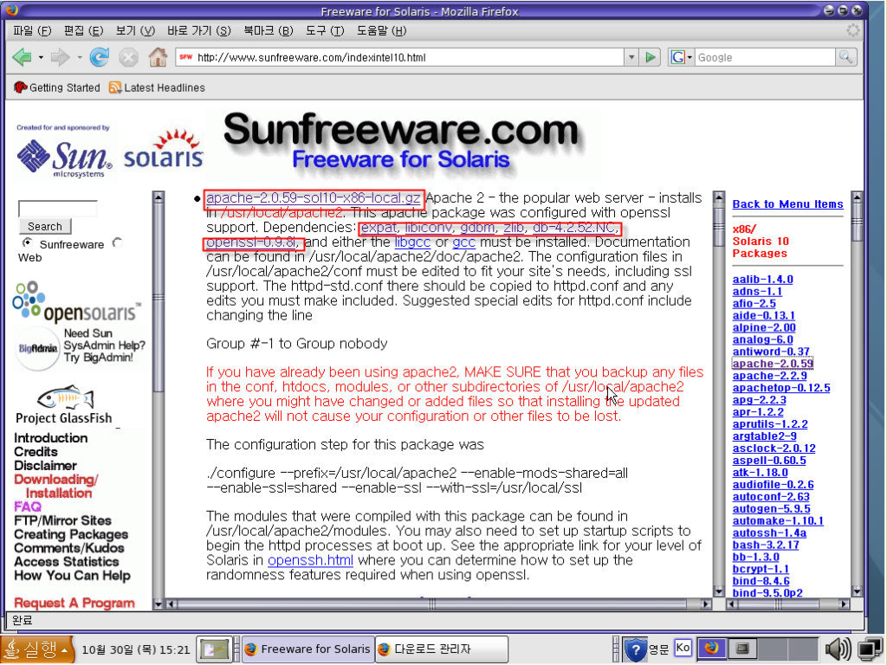This screenshot has width=887, height=665.
Task: Click the Request A Program link
Action: 74,603
